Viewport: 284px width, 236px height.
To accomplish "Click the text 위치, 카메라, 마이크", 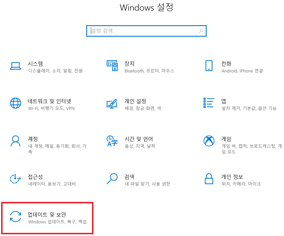I will point(241,184).
